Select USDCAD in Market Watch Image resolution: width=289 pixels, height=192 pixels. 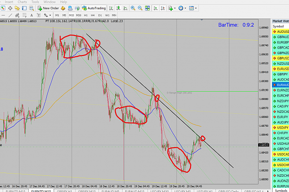[281, 154]
